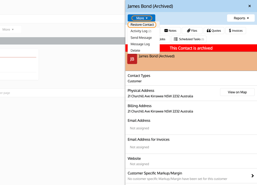Click the Customer contact type value

point(135,81)
